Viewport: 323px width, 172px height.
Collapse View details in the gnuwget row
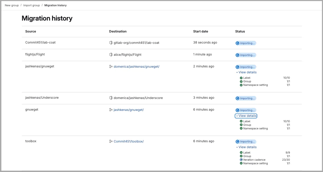tap(246, 116)
